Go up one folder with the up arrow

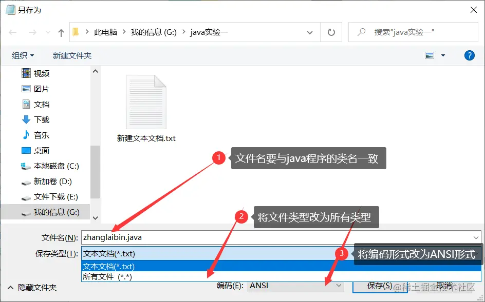click(60, 31)
